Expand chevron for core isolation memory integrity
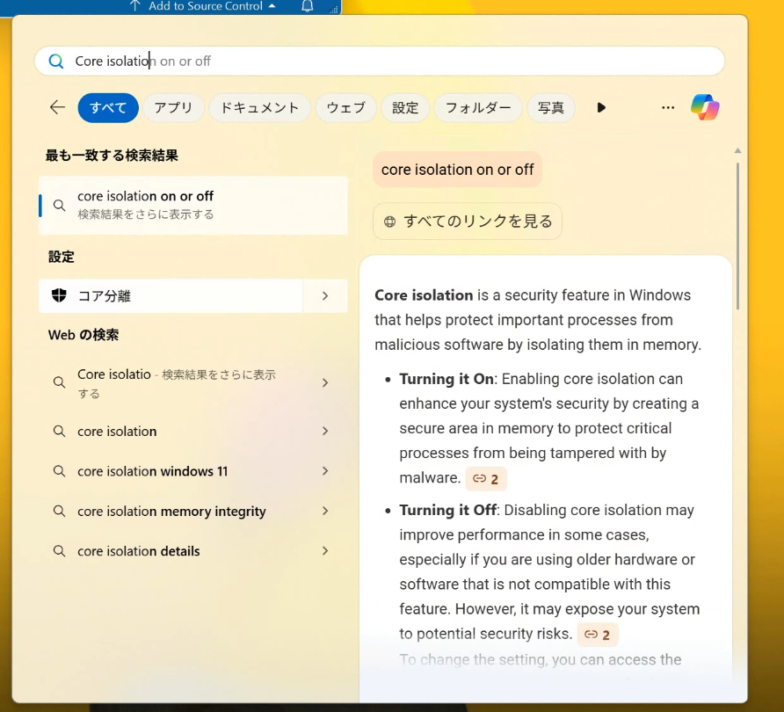 [x=325, y=511]
